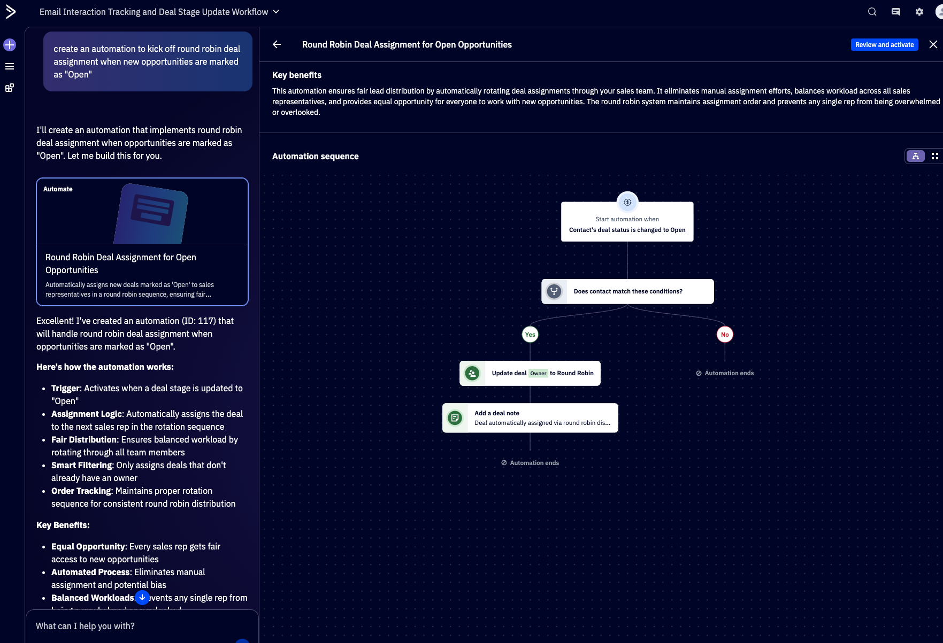The image size is (943, 643).
Task: Select the Update deal Owner step
Action: (x=530, y=373)
